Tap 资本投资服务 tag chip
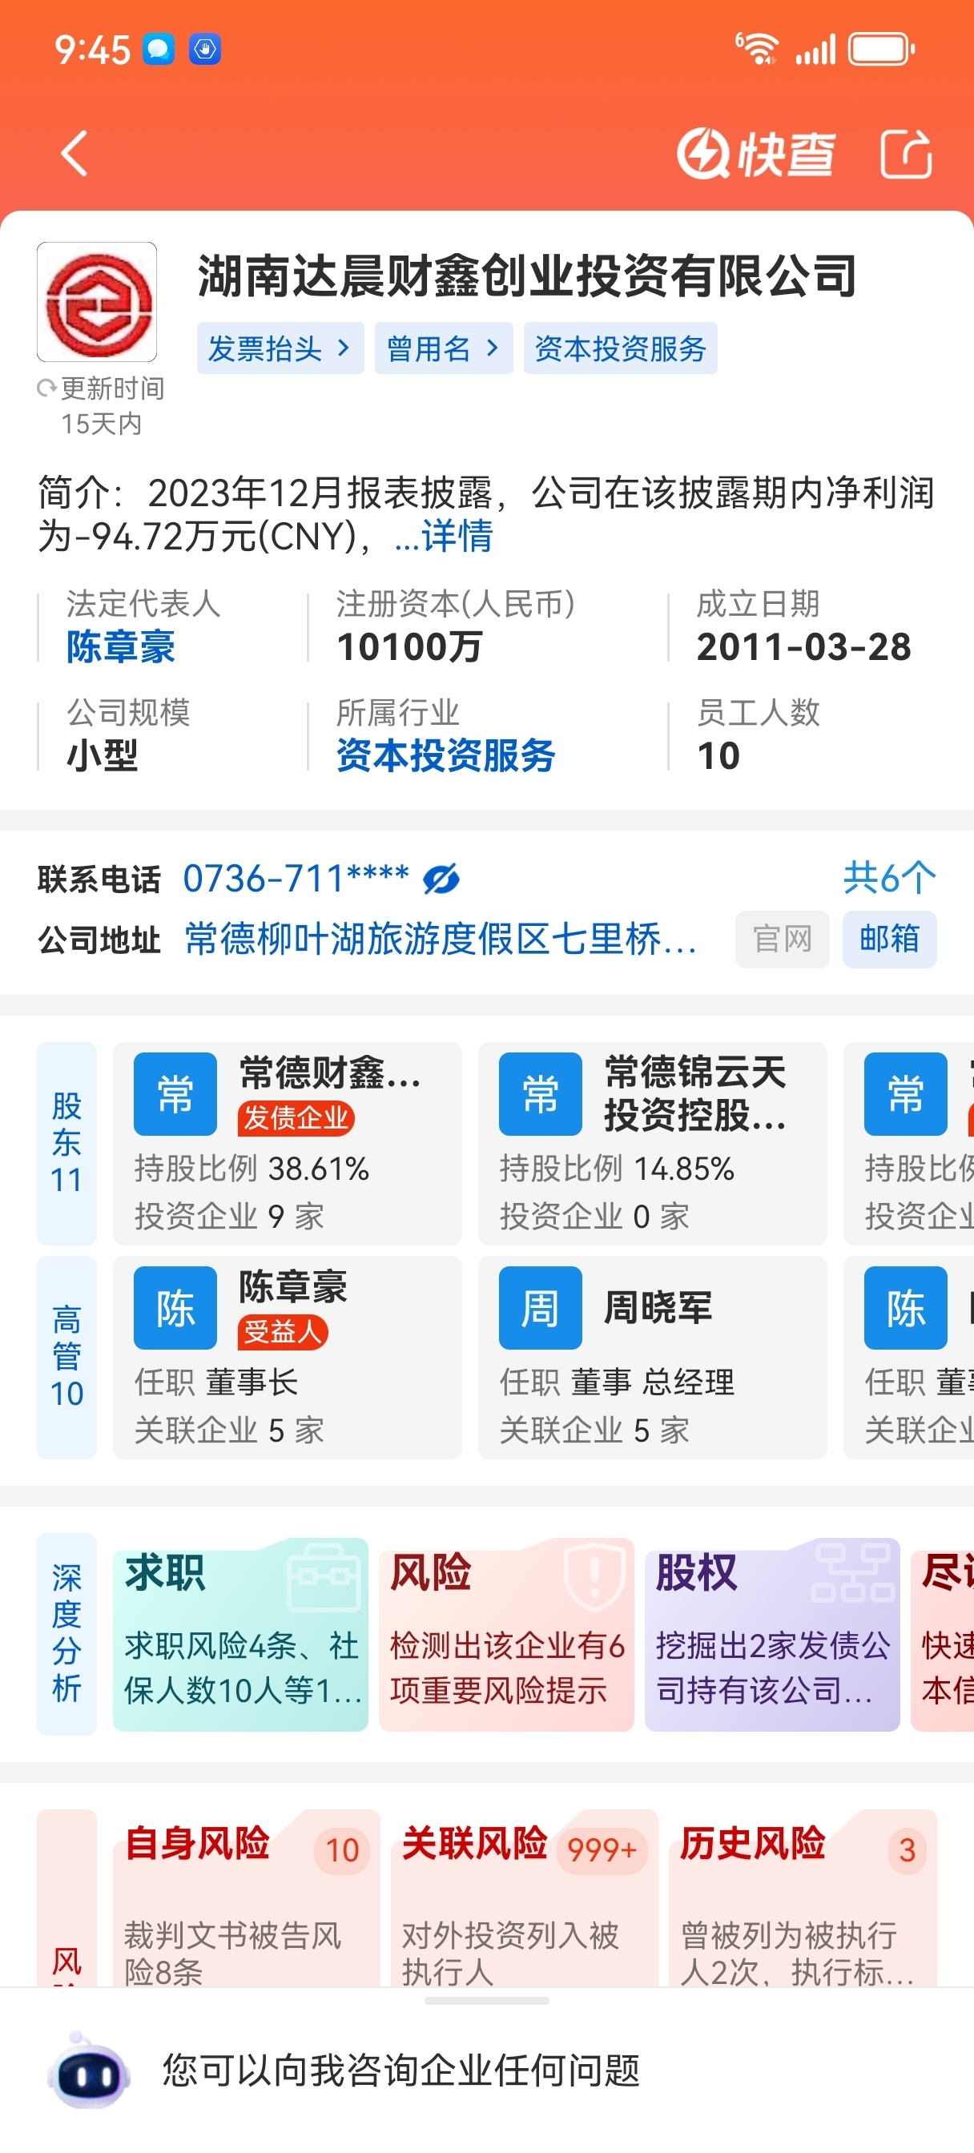 [x=620, y=348]
